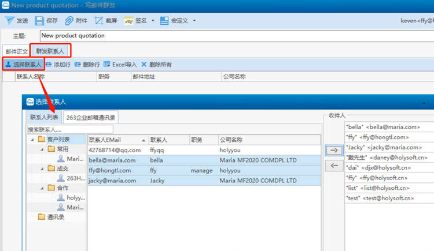Open the 宏定义 dropdown arrow
The image size is (434, 251).
pyautogui.click(x=194, y=21)
